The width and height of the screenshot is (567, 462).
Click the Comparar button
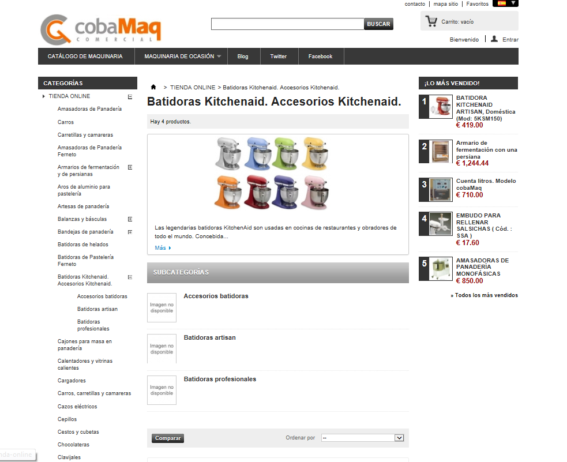click(x=168, y=438)
